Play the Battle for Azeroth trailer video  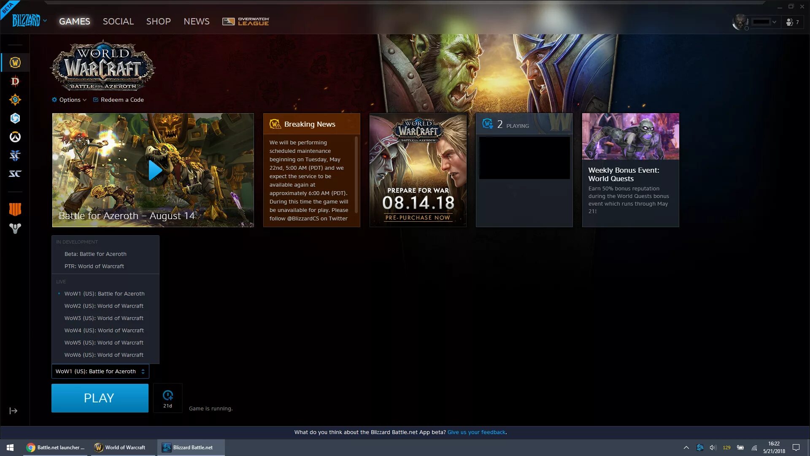155,170
